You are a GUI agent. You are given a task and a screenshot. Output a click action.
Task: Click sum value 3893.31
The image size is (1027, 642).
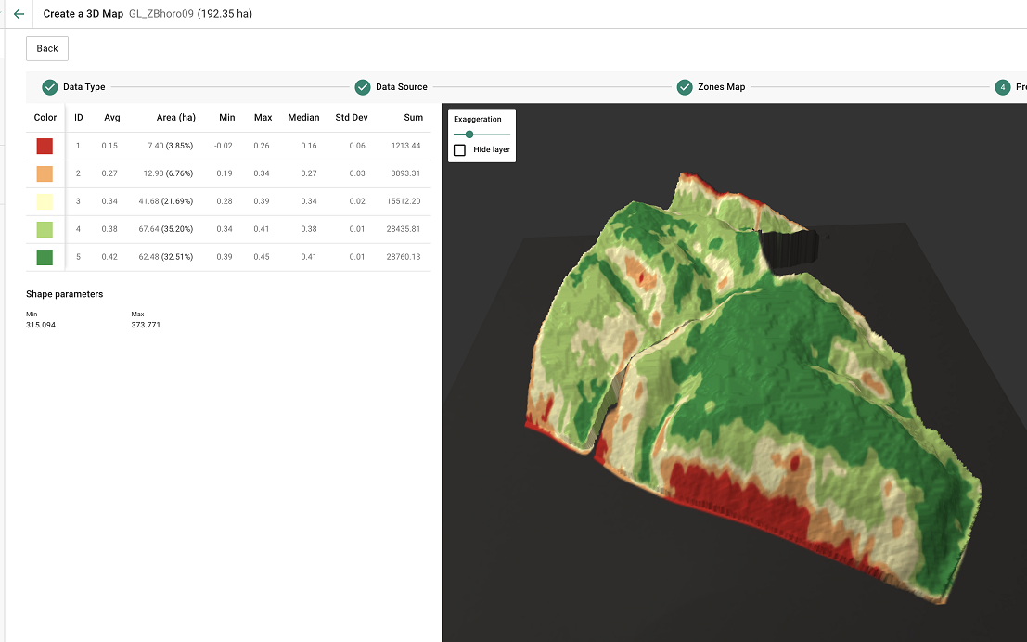coord(406,173)
